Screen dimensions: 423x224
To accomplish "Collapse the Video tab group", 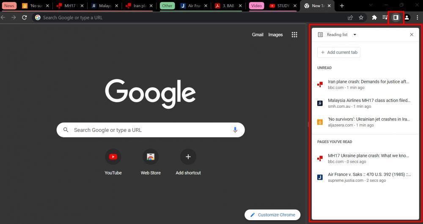I will coord(256,5).
